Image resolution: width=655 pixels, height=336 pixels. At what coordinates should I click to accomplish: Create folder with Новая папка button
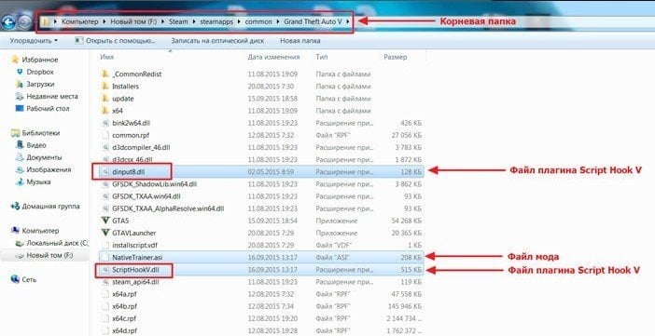click(300, 41)
